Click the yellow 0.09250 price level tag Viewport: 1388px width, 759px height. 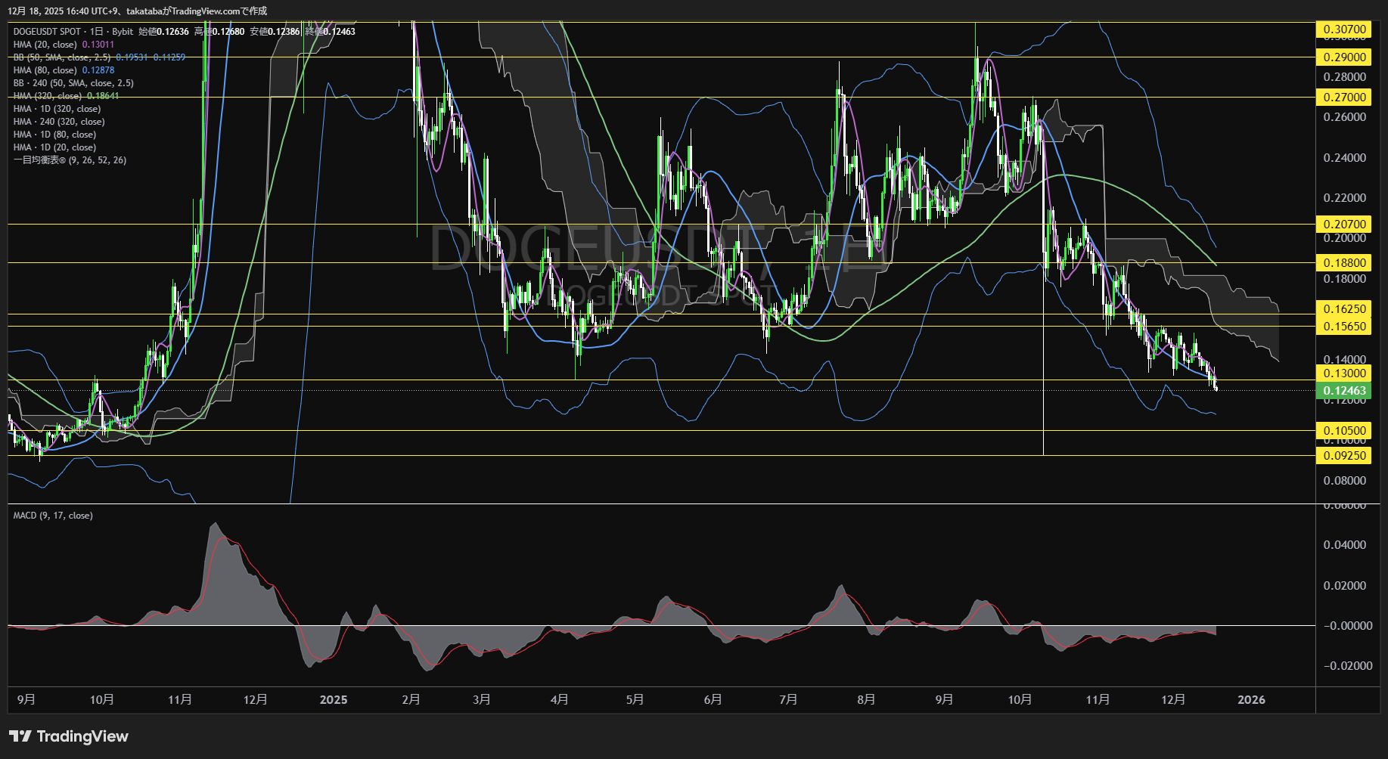click(x=1343, y=456)
